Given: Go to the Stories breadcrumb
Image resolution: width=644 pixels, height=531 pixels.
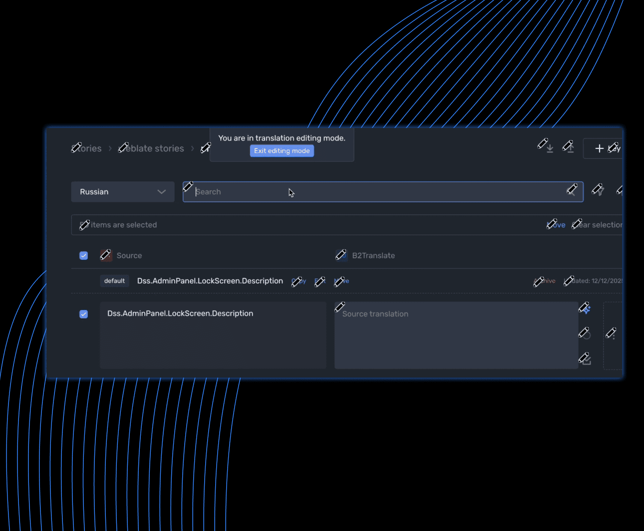Looking at the screenshot, I should (x=86, y=149).
